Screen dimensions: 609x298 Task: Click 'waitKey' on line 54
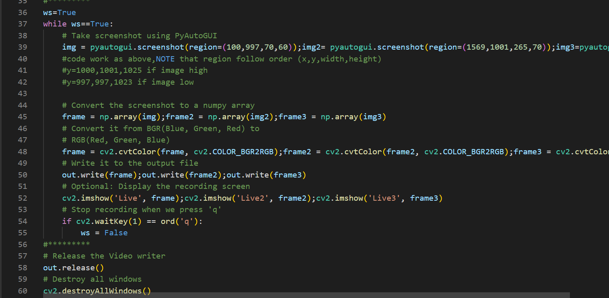pyautogui.click(x=111, y=221)
